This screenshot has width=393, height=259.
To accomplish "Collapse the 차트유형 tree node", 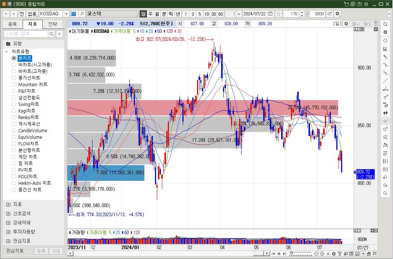I will click(x=7, y=52).
